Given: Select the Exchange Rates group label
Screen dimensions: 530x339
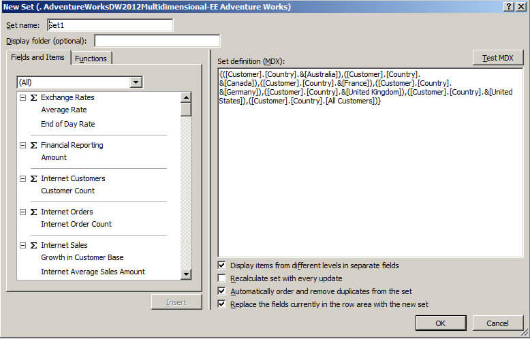Looking at the screenshot, I should point(67,97).
